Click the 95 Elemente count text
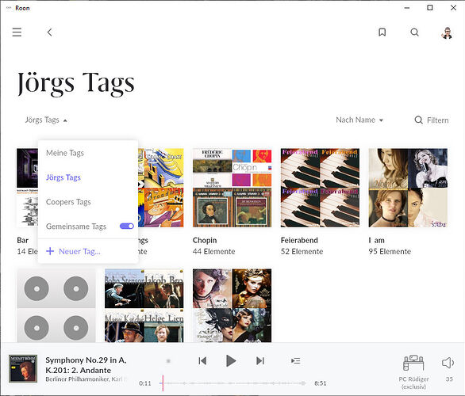Image resolution: width=465 pixels, height=396 pixels. tap(390, 251)
